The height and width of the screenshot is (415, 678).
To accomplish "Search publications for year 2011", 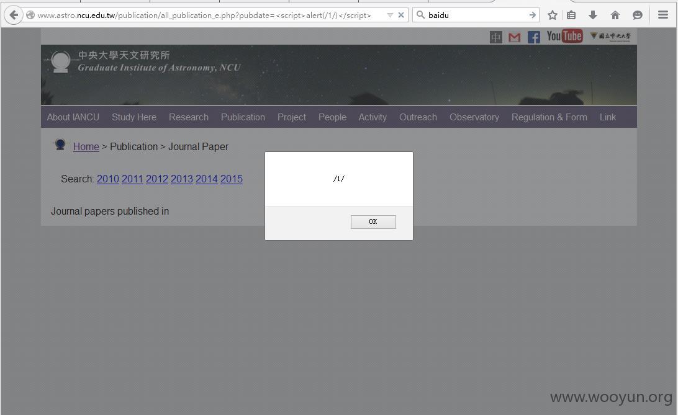I will (132, 179).
